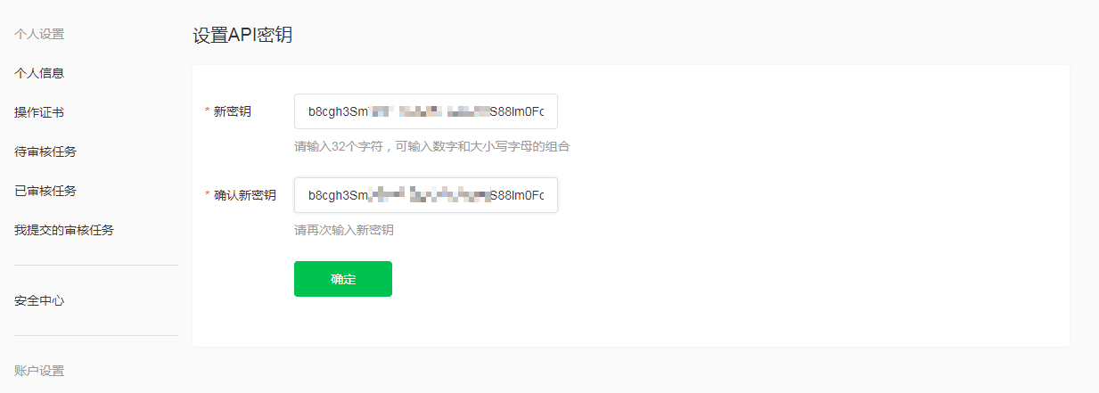Open 个人信息 in the sidebar
The image size is (1099, 393).
point(39,73)
